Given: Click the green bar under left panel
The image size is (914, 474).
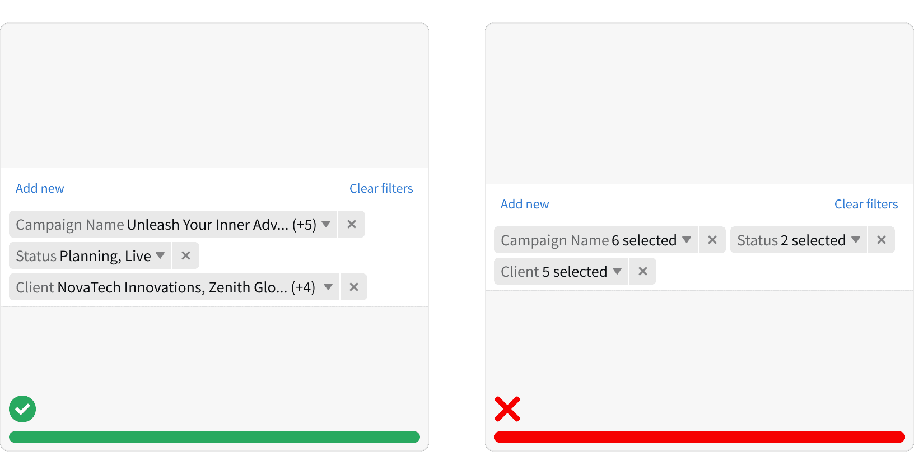Looking at the screenshot, I should 214,437.
